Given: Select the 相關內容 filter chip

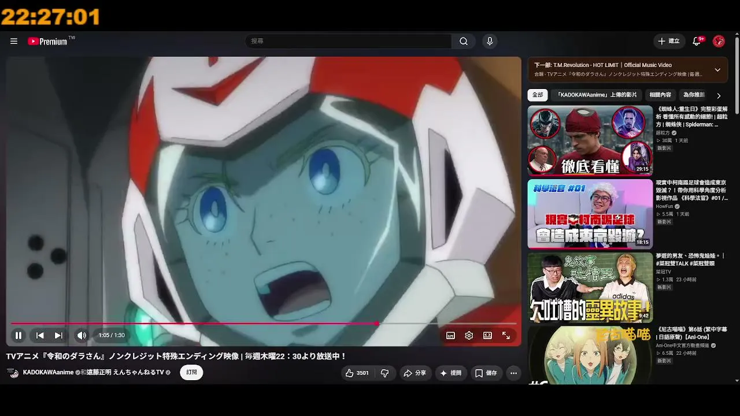Looking at the screenshot, I should tap(660, 95).
